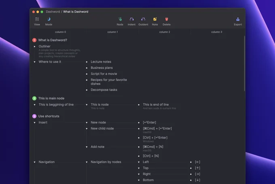Screen dimensions: 275x184
Task: Click the Outdent toolbar icon
Action: (143, 19)
